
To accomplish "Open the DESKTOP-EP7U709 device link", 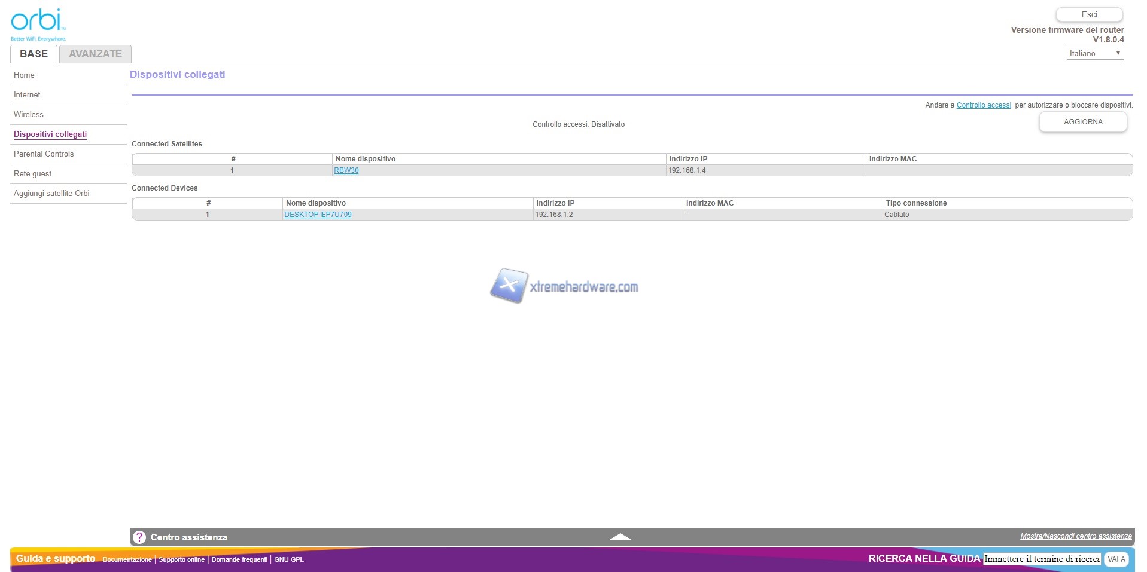I will [x=318, y=215].
